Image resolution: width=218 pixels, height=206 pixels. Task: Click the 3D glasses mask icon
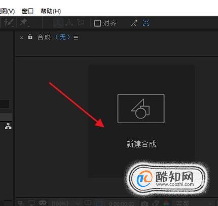[43, 203]
